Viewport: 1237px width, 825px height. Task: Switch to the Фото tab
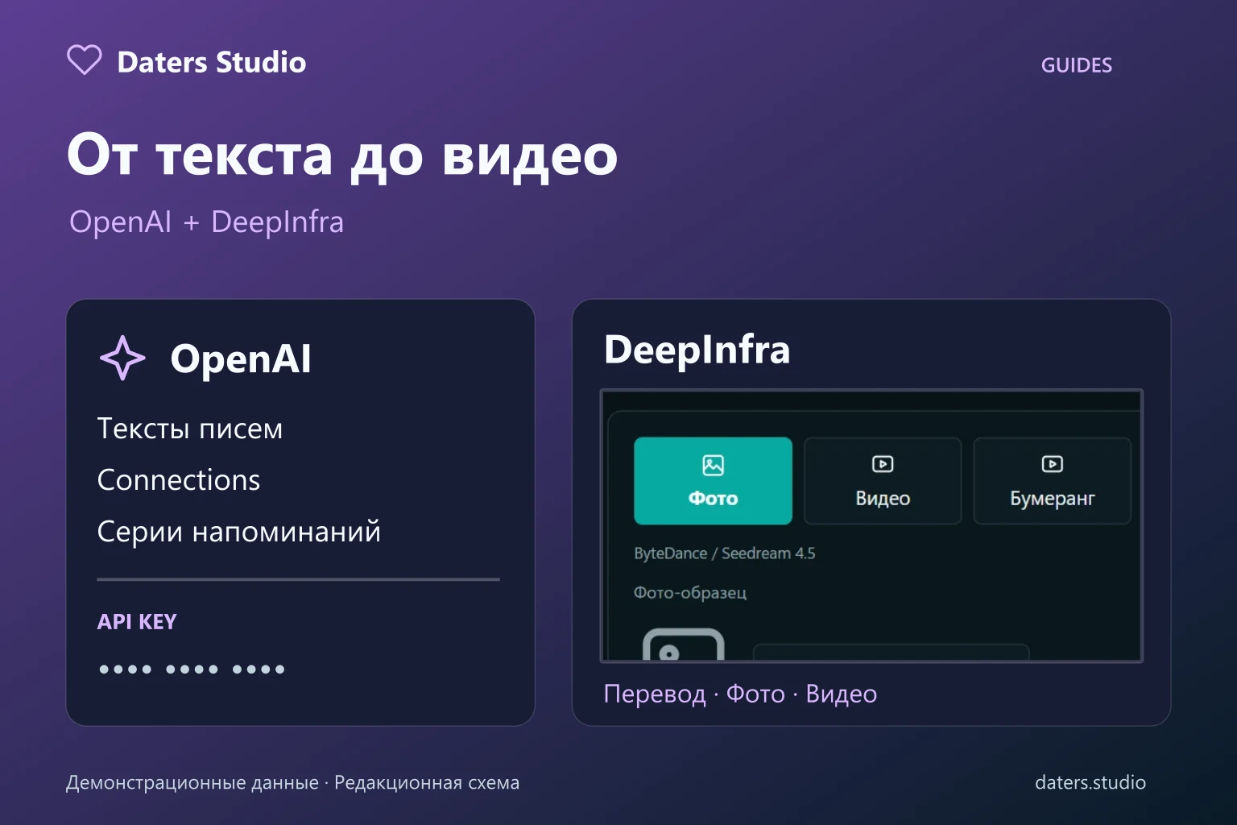click(713, 481)
